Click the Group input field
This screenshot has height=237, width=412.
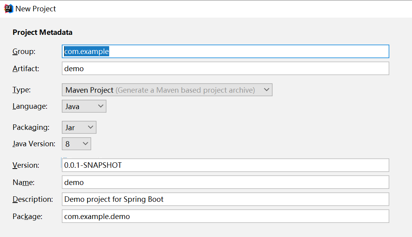click(x=225, y=51)
